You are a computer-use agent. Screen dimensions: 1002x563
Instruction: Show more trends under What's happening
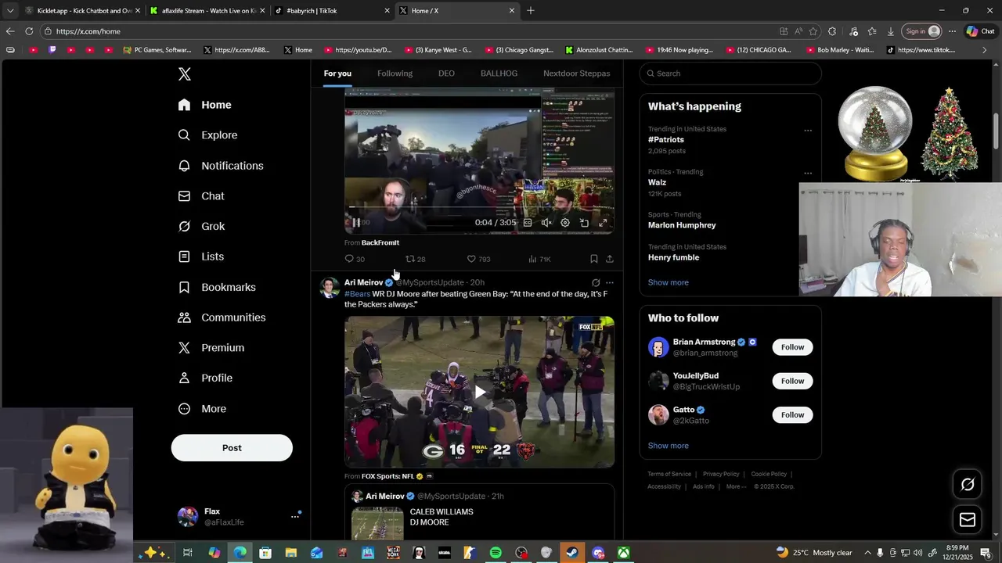tap(669, 282)
